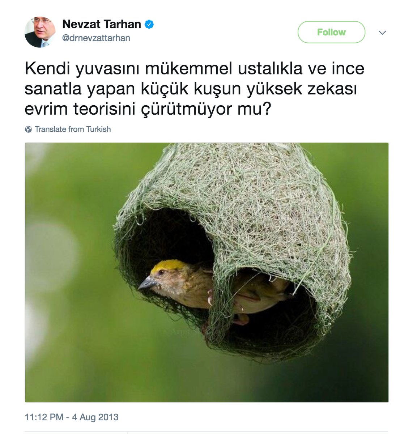Click the blue verified badge
This screenshot has width=413, height=434.
click(x=149, y=24)
